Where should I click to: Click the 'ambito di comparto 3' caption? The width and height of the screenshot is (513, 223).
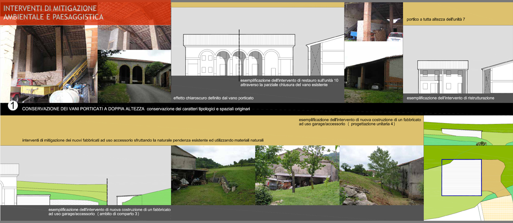(94, 211)
